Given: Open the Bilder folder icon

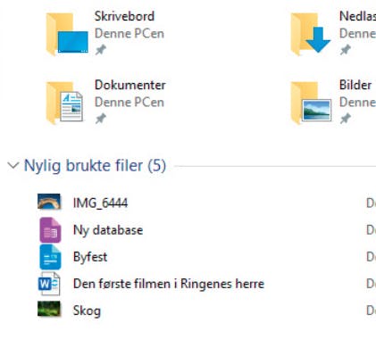Looking at the screenshot, I should (x=311, y=103).
